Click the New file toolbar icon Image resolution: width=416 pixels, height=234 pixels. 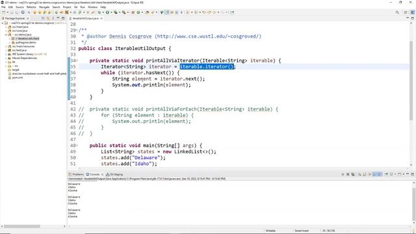click(3, 12)
